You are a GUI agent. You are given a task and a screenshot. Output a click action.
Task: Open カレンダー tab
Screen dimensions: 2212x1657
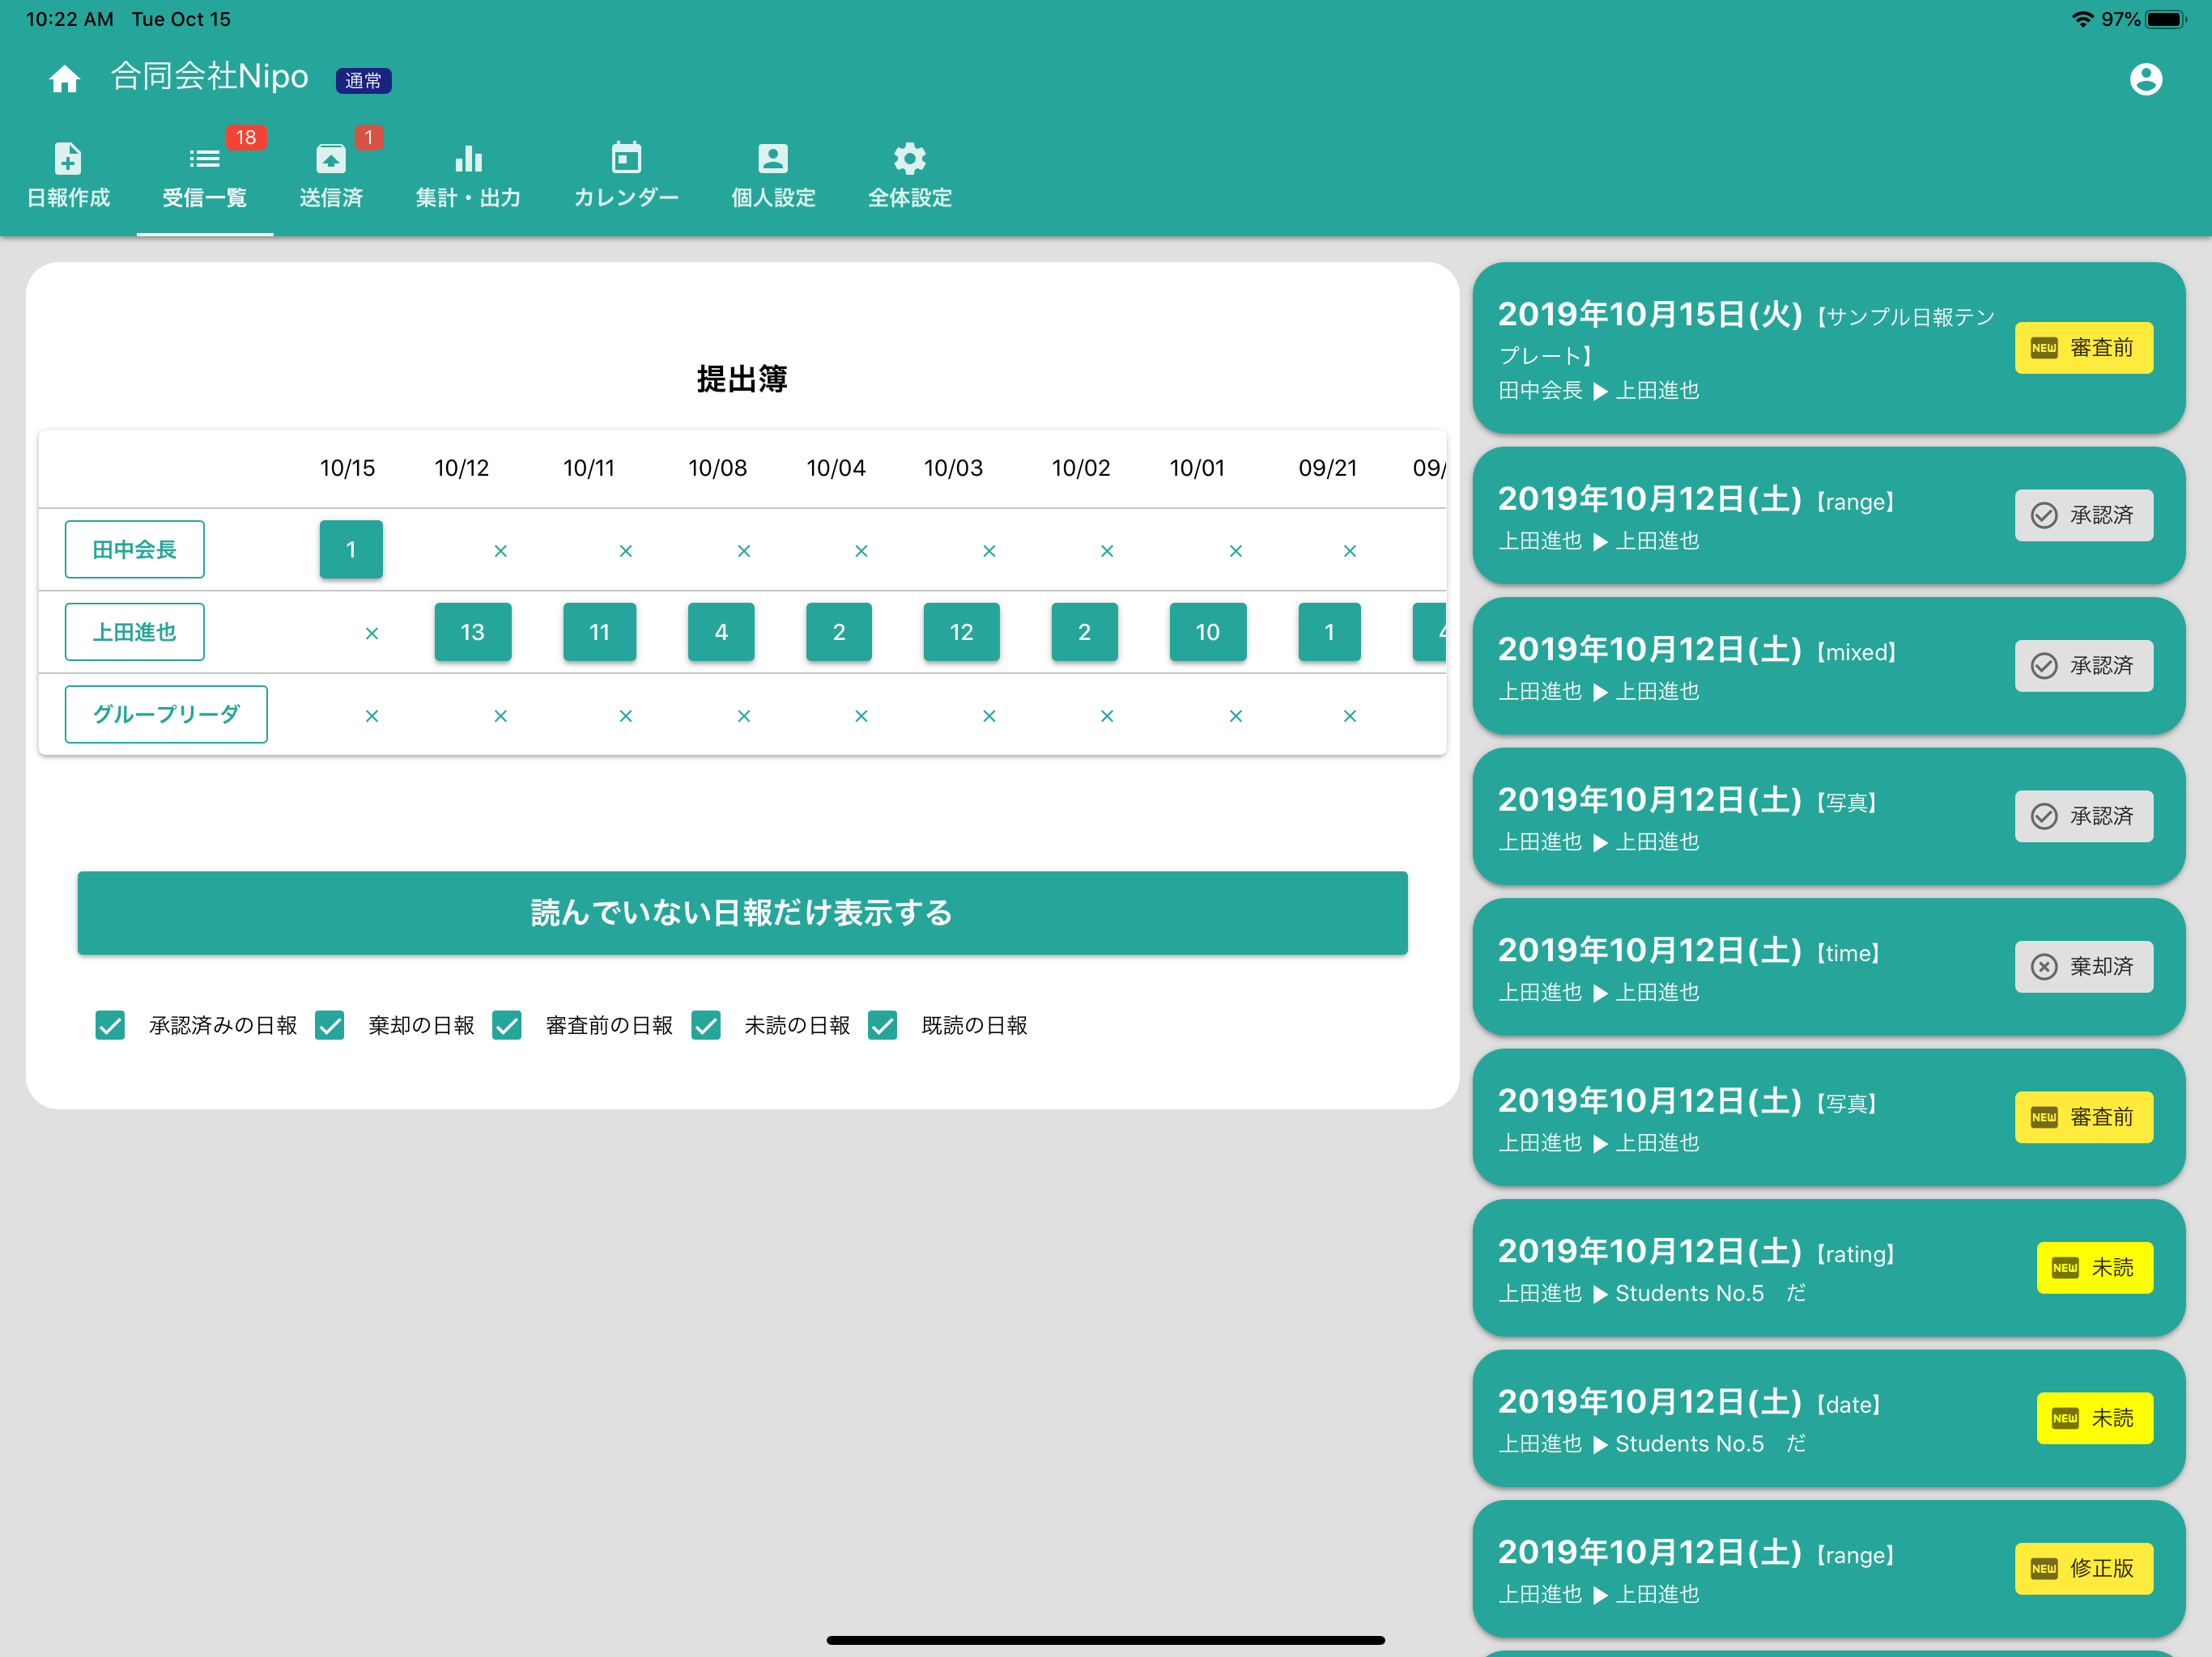point(626,176)
